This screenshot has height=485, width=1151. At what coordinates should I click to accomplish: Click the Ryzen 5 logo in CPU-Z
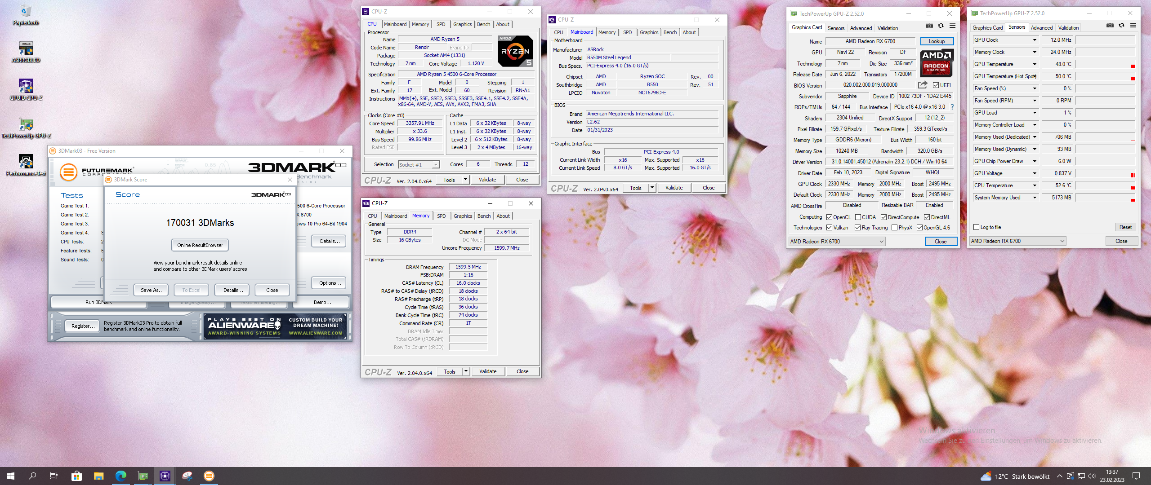515,51
